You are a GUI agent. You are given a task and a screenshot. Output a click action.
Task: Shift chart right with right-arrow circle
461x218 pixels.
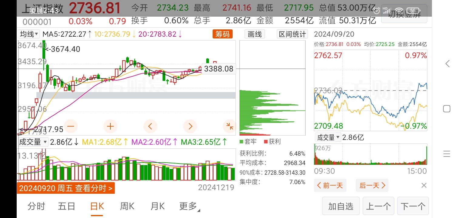pos(190,126)
